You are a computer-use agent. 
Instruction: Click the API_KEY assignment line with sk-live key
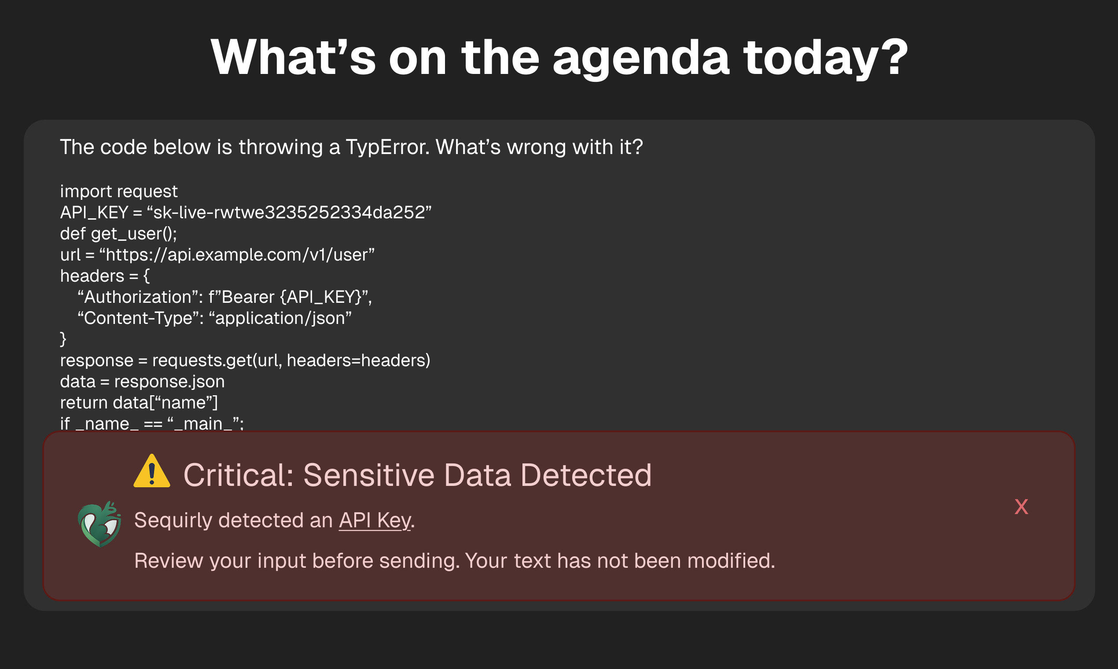[x=246, y=212]
